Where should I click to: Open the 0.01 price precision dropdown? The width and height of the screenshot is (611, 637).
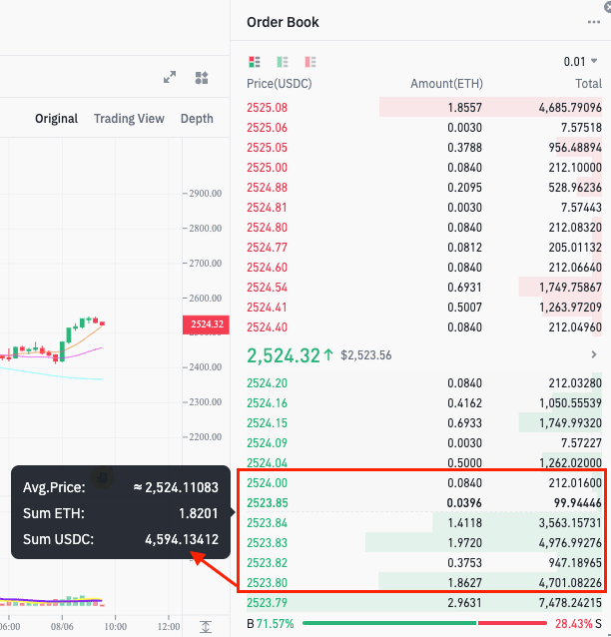point(581,62)
